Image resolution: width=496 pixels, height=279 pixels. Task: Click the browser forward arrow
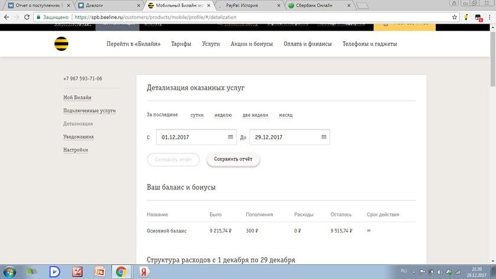(17, 17)
